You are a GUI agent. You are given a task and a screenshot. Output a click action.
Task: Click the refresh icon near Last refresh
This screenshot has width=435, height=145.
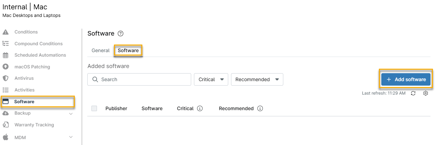[x=413, y=93]
